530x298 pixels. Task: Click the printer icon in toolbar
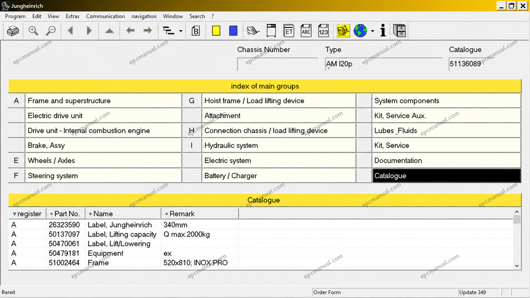click(x=13, y=31)
